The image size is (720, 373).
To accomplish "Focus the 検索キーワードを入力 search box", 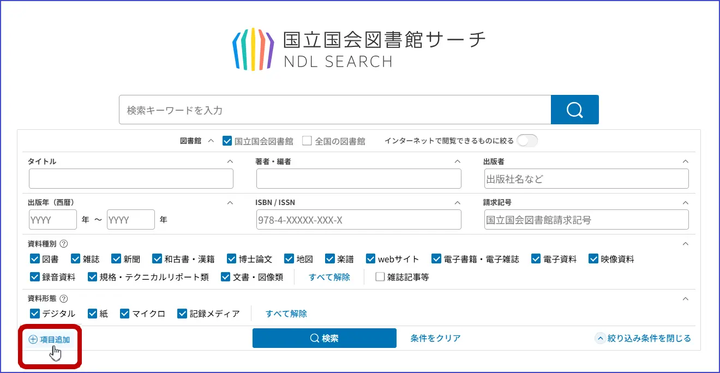I will click(x=335, y=110).
